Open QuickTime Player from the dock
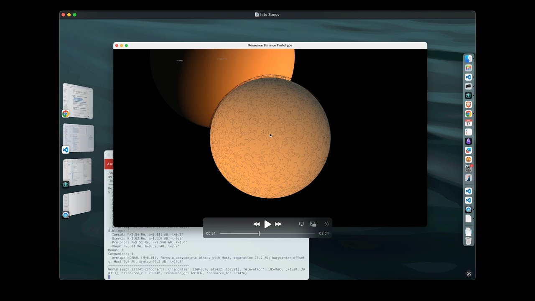The height and width of the screenshot is (301, 535). coord(469,209)
